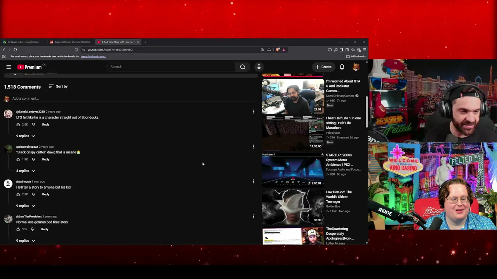Expand 4 replies under the sincerelyspazz comment
The width and height of the screenshot is (497, 279).
[x=26, y=171]
